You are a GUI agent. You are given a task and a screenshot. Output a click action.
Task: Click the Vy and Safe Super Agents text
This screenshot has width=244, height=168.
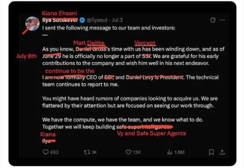(x=151, y=133)
